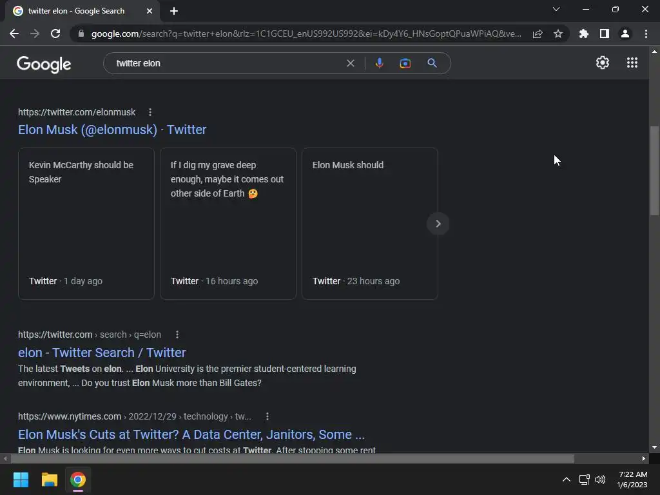Go to Google homepage via logo
Screen dimensions: 660x495
tap(44, 64)
